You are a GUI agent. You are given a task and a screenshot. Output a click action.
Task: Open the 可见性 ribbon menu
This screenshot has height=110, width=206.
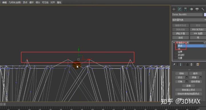point(45,2)
